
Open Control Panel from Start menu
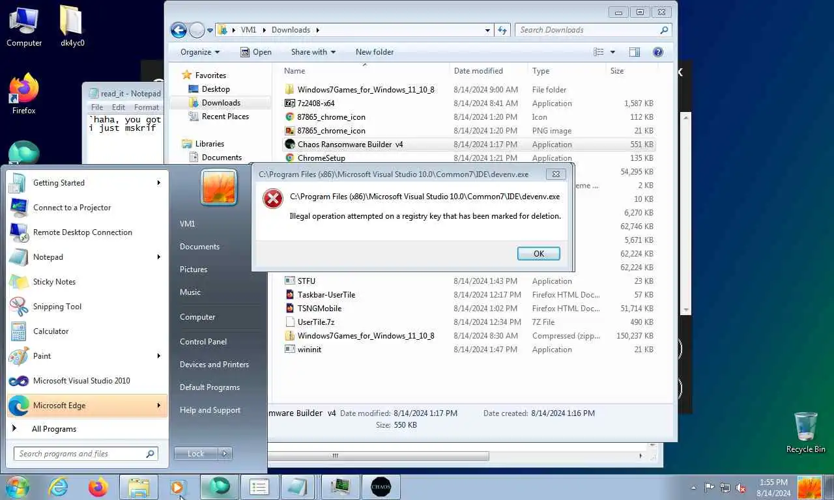203,342
